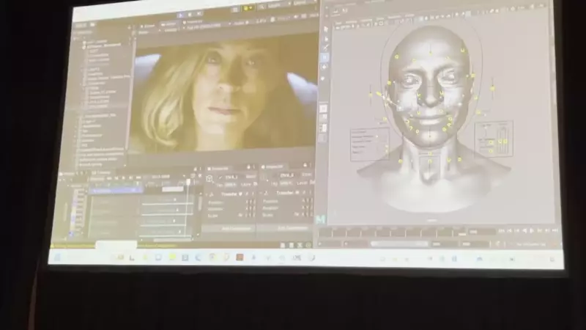The width and height of the screenshot is (586, 330).
Task: Collapse the Transform component in the left Inspector
Action: pyautogui.click(x=206, y=193)
